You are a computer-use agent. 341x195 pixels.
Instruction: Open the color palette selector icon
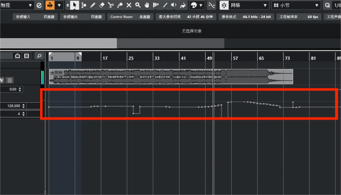pos(194,5)
